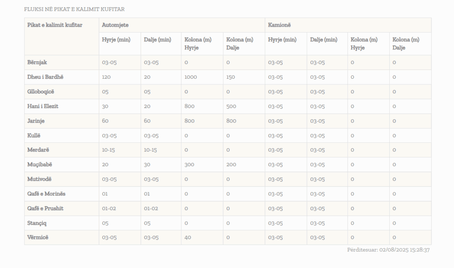The image size is (454, 268).
Task: Click Dalje (min) header under Kamionë
Action: point(324,40)
